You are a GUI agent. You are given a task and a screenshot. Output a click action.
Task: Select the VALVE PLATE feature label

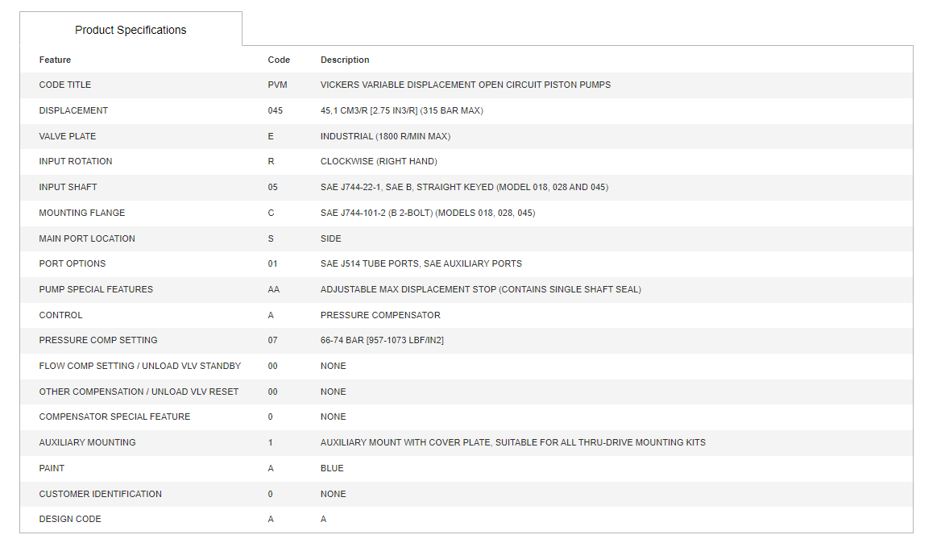pyautogui.click(x=67, y=136)
